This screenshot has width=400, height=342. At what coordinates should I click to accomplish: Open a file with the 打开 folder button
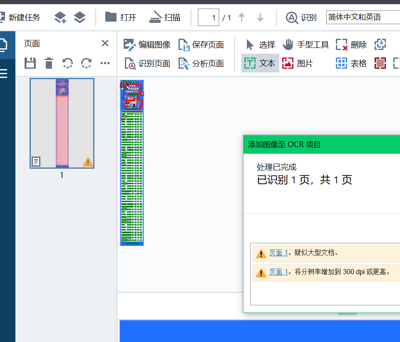click(x=121, y=17)
